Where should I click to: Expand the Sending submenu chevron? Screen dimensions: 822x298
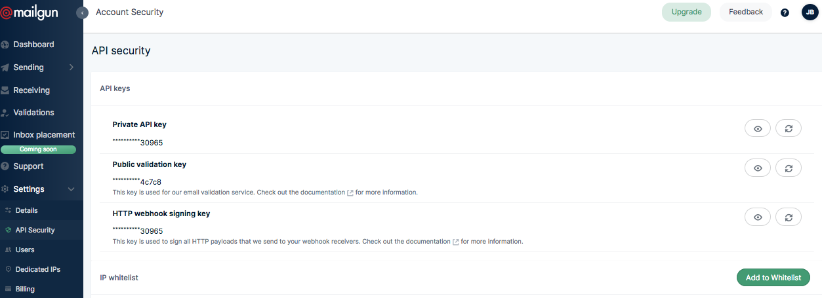coord(72,67)
